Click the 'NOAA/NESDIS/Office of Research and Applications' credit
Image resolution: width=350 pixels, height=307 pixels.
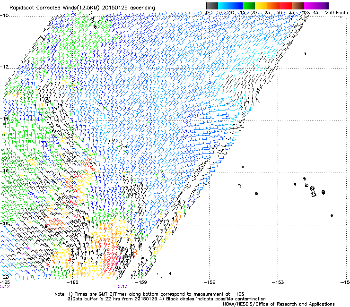pyautogui.click(x=279, y=304)
